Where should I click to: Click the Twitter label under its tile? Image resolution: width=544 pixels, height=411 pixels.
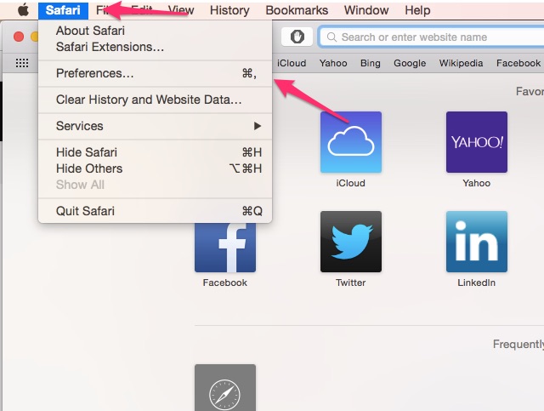click(350, 283)
